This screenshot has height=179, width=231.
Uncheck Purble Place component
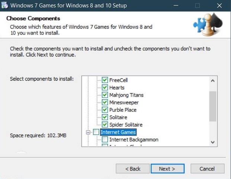click(105, 110)
